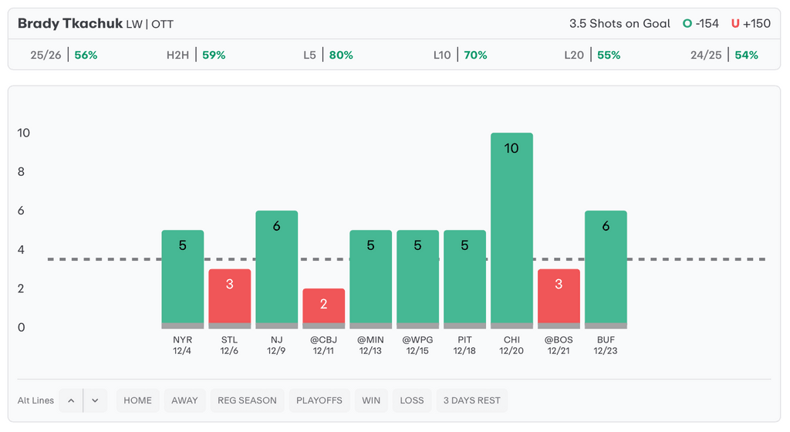The width and height of the screenshot is (790, 432).
Task: Filter games by WIN
Action: (x=371, y=400)
